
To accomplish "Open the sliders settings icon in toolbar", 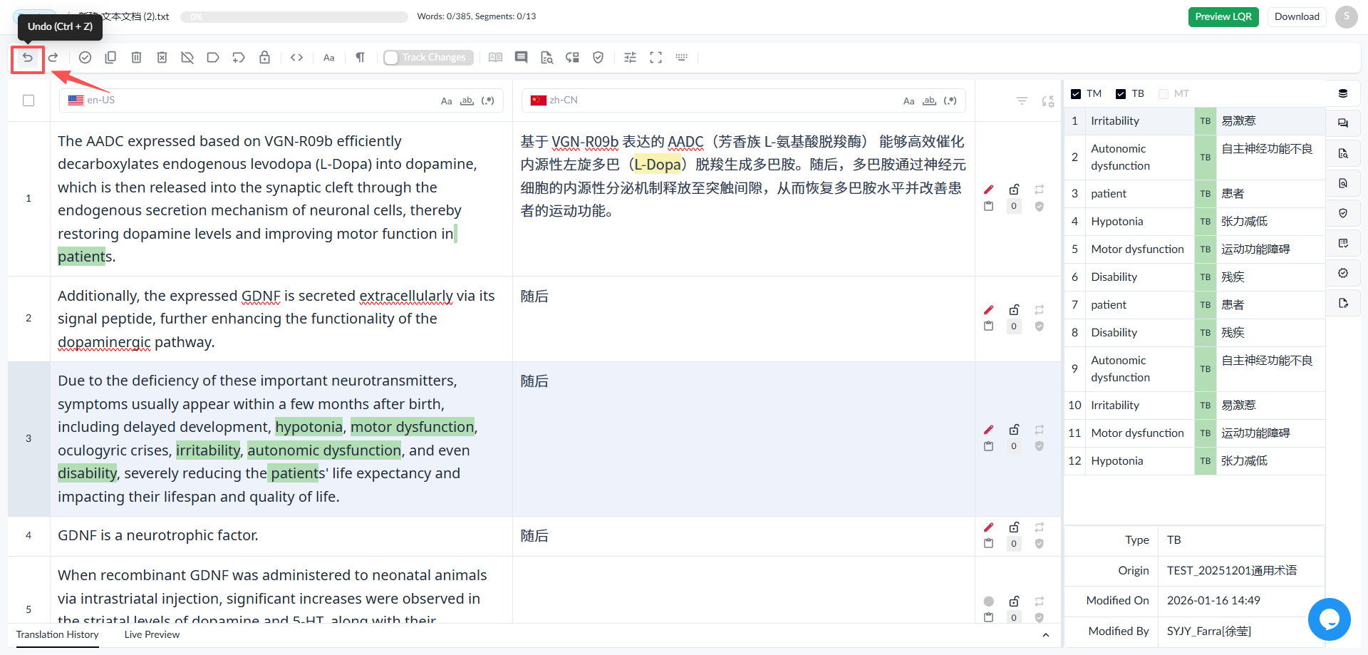I will point(630,58).
